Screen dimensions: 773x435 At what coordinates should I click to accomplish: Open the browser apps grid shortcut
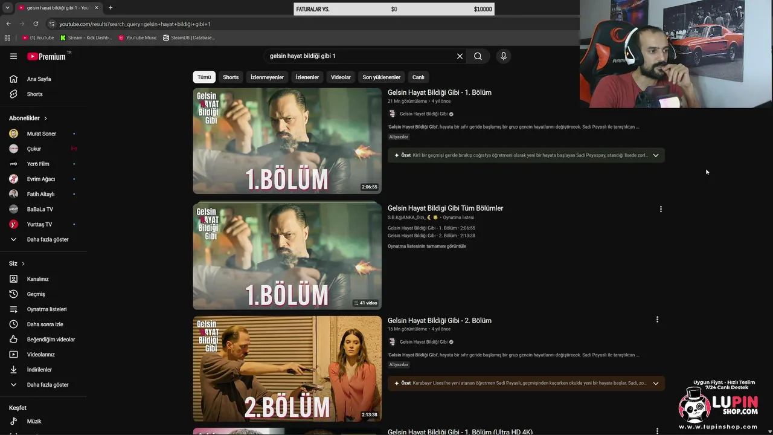7,37
